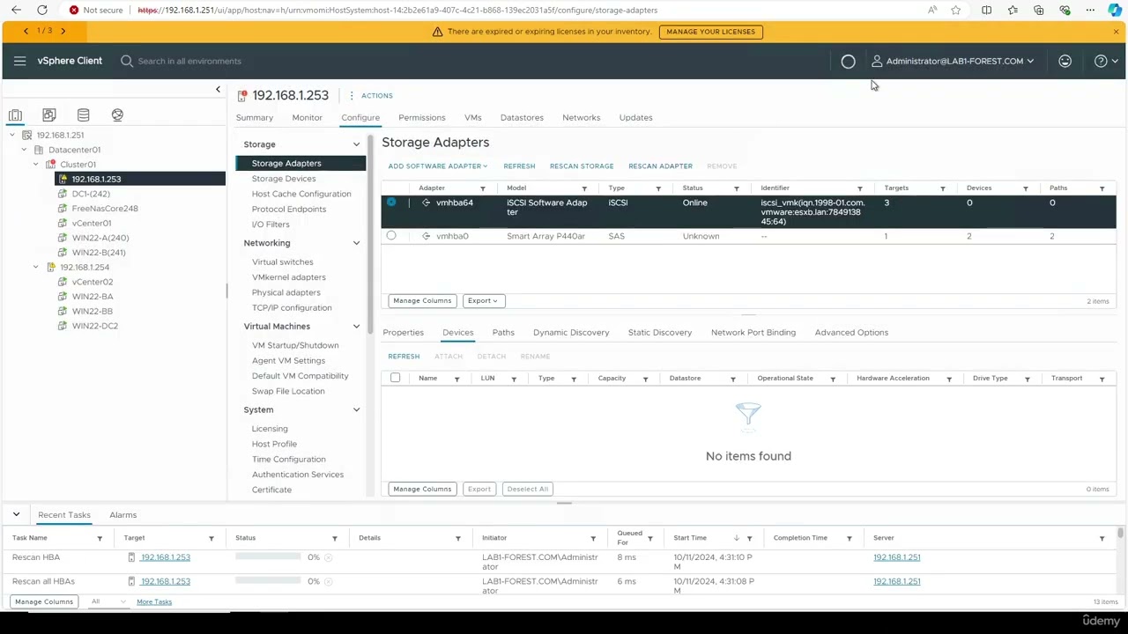Collapse the inventory navigator panel arrow
The width and height of the screenshot is (1128, 634).
(x=218, y=90)
